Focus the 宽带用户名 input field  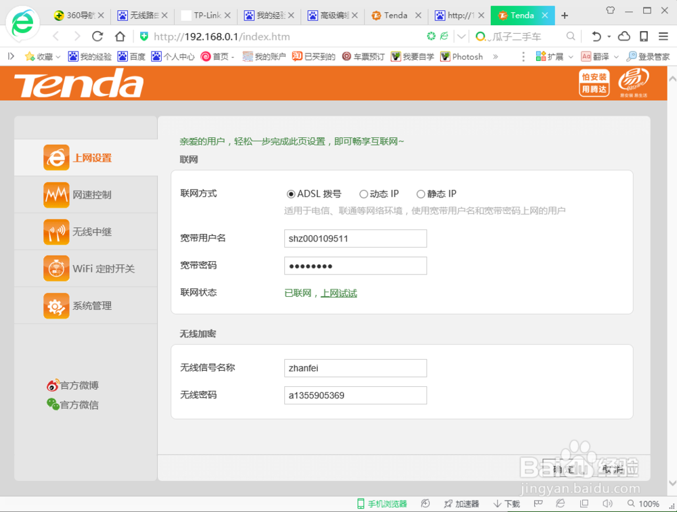[x=355, y=238]
